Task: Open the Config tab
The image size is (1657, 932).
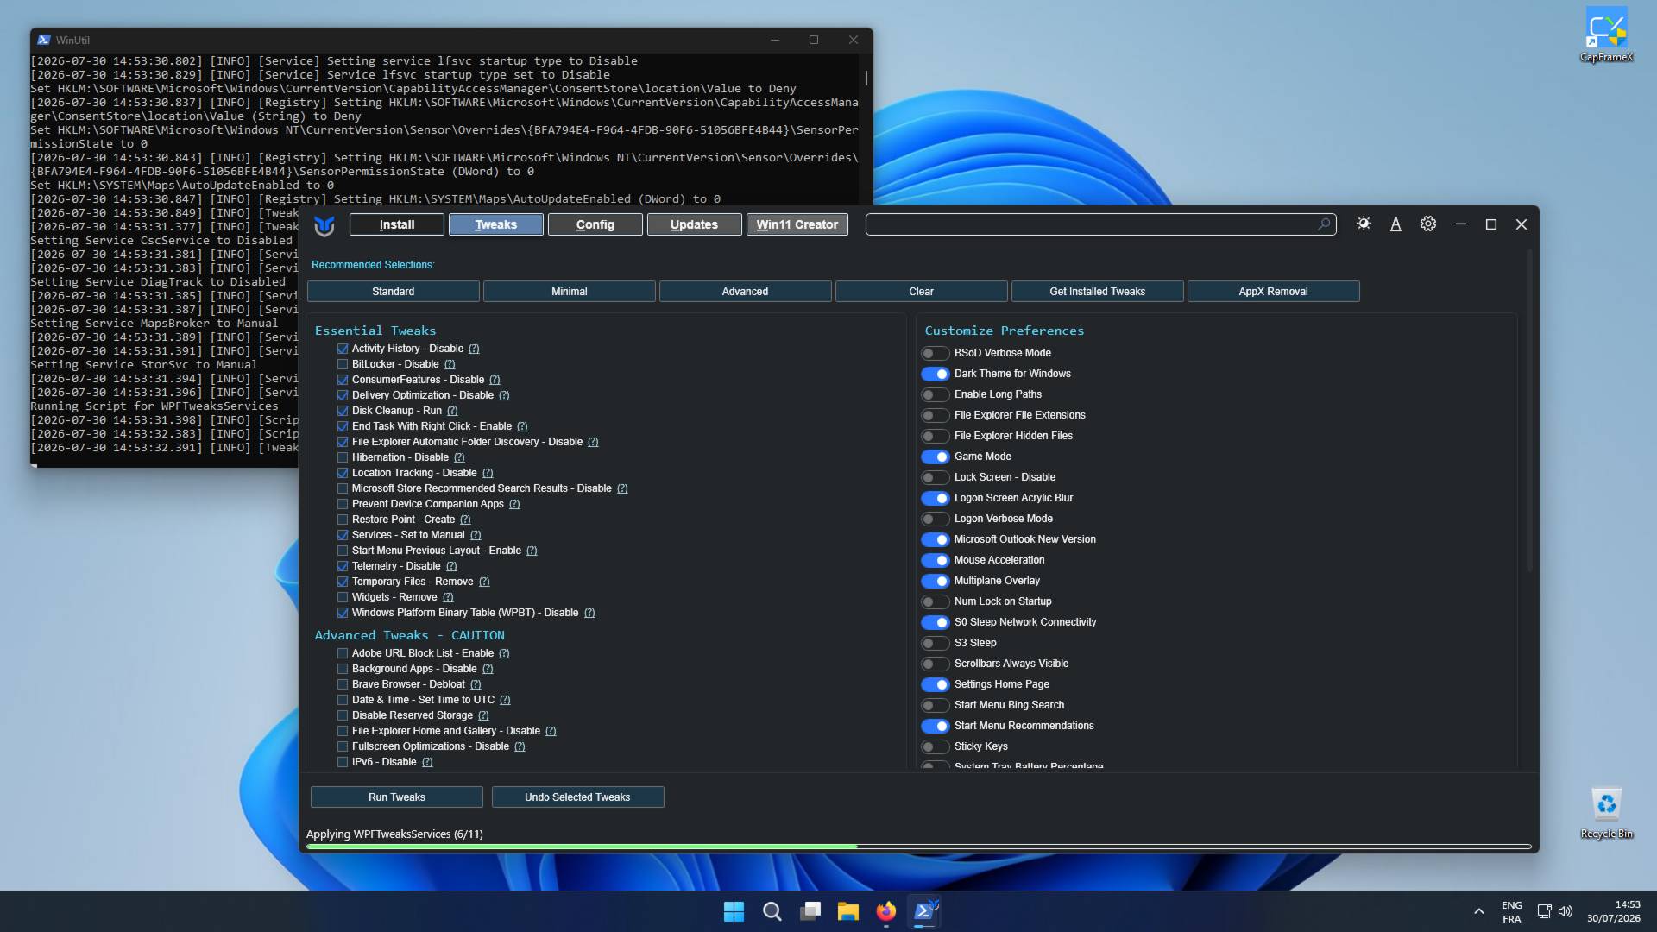Action: click(x=595, y=224)
